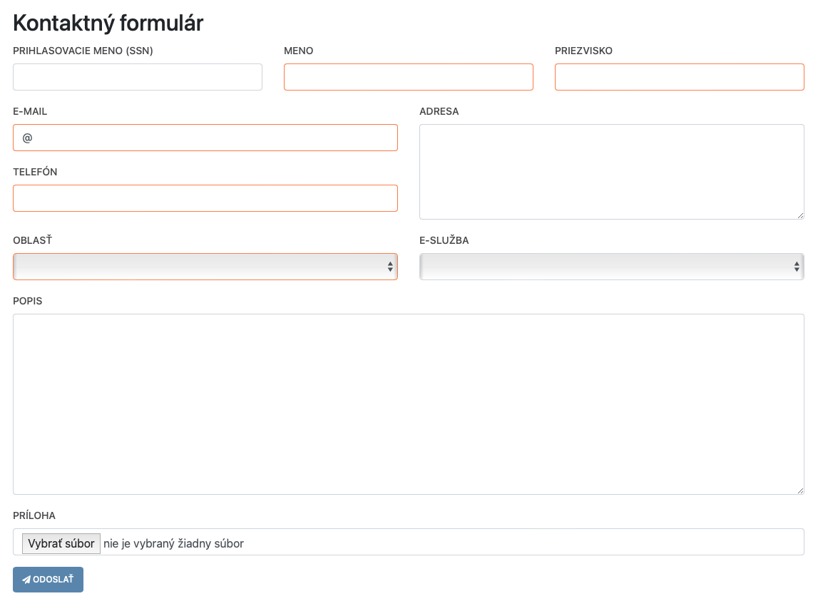Click the E-mail input field
Image resolution: width=818 pixels, height=611 pixels.
[205, 138]
